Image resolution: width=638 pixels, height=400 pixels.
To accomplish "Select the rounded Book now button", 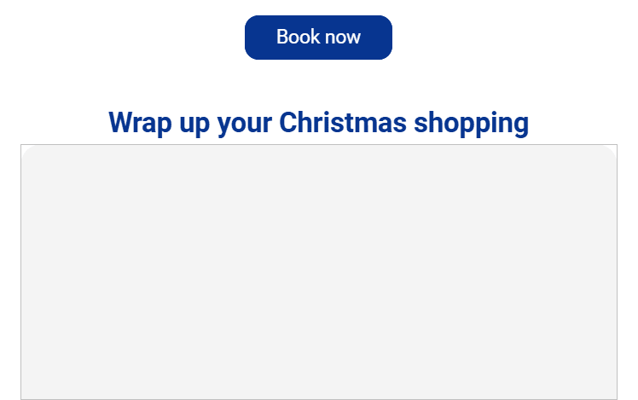I will click(318, 38).
